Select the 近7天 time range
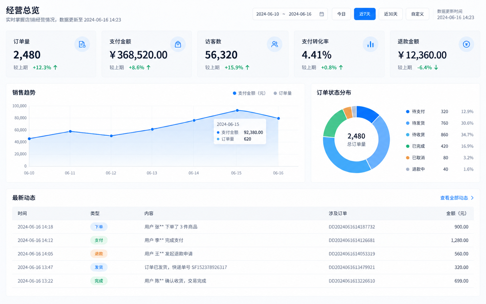The height and width of the screenshot is (304, 486). (x=365, y=14)
